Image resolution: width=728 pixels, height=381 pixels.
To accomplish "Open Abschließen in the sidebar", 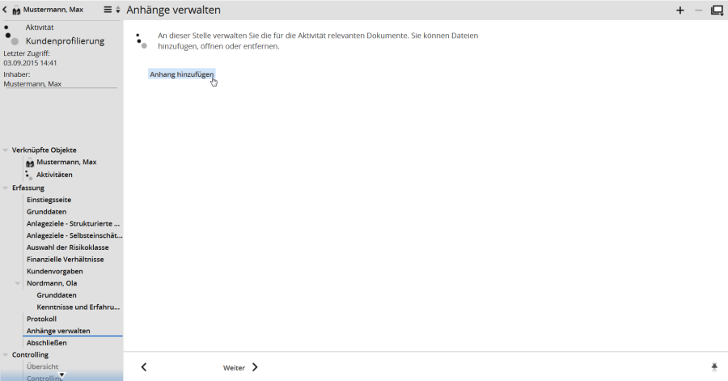I will [x=46, y=343].
